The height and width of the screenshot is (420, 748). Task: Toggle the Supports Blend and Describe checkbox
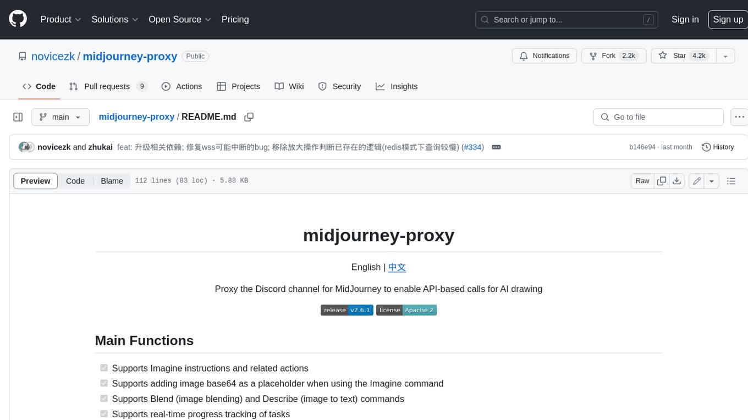[104, 399]
